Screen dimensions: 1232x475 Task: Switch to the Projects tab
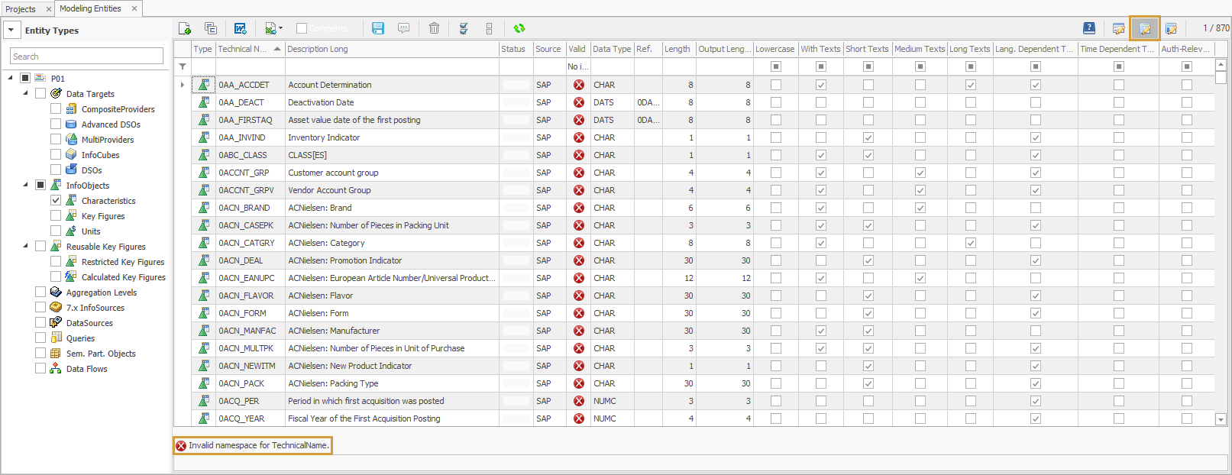tap(21, 9)
